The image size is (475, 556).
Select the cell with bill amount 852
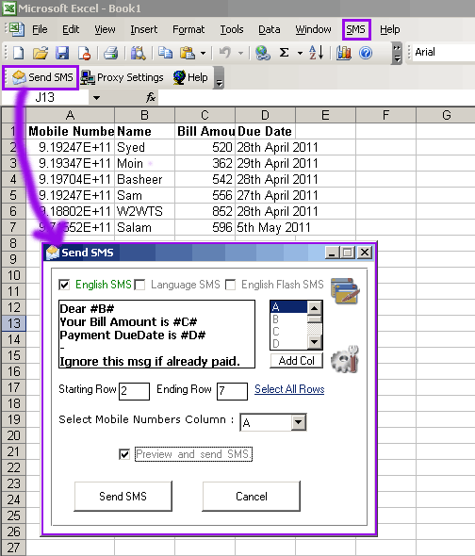pos(205,211)
